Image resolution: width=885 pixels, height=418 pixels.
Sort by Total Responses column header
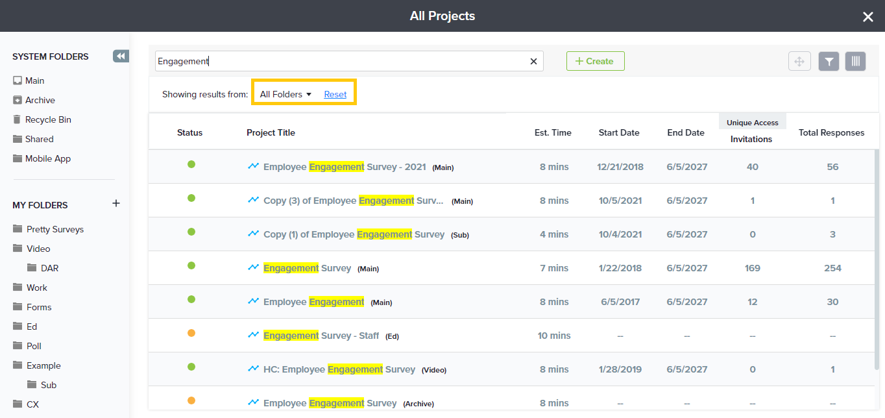831,132
